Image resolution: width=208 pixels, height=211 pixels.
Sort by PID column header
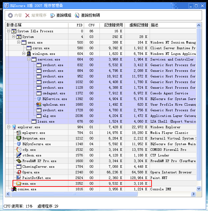(76, 25)
